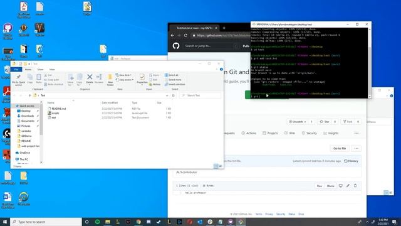Viewport: 401px width, 226px height.
Task: Open file commit History link
Action: click(x=351, y=161)
